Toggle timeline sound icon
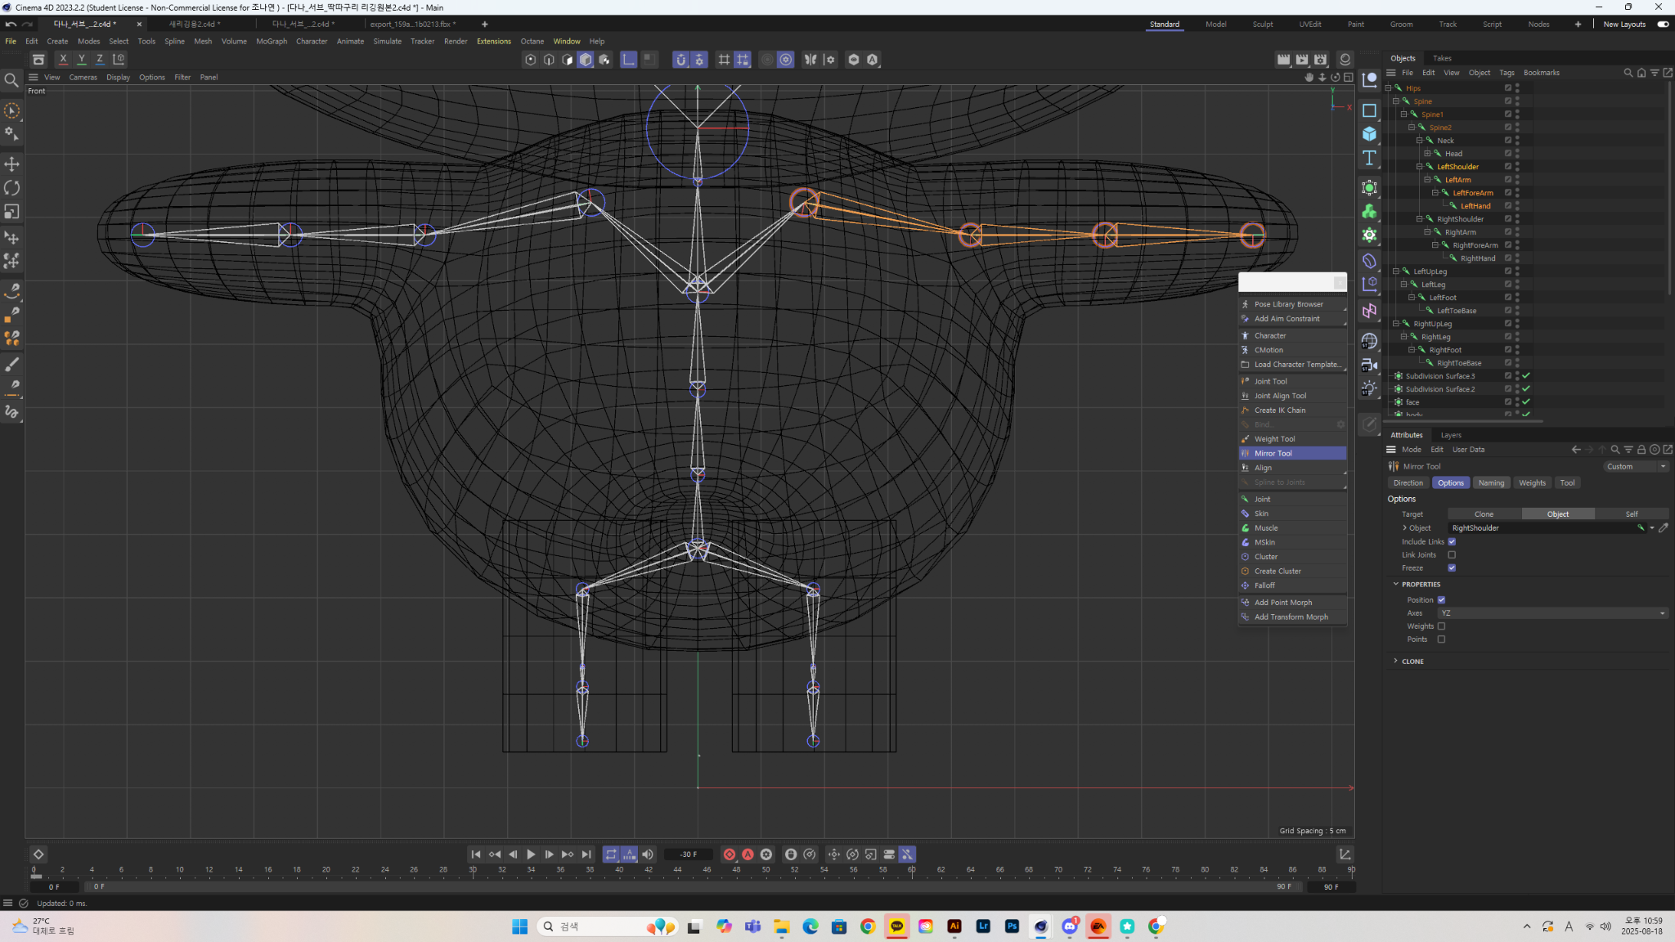1675x942 pixels. point(648,855)
